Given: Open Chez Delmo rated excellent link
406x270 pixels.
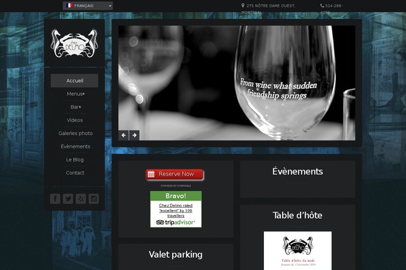Looking at the screenshot, I should 176,211.
